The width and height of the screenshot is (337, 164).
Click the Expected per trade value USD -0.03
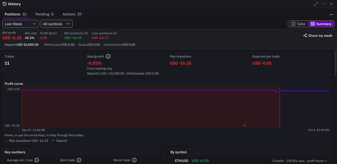262,63
